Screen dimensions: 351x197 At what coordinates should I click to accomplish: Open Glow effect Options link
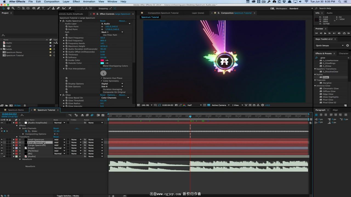click(112, 95)
